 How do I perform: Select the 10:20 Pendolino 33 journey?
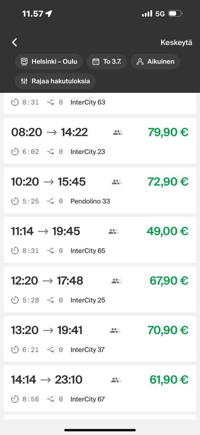point(100,190)
